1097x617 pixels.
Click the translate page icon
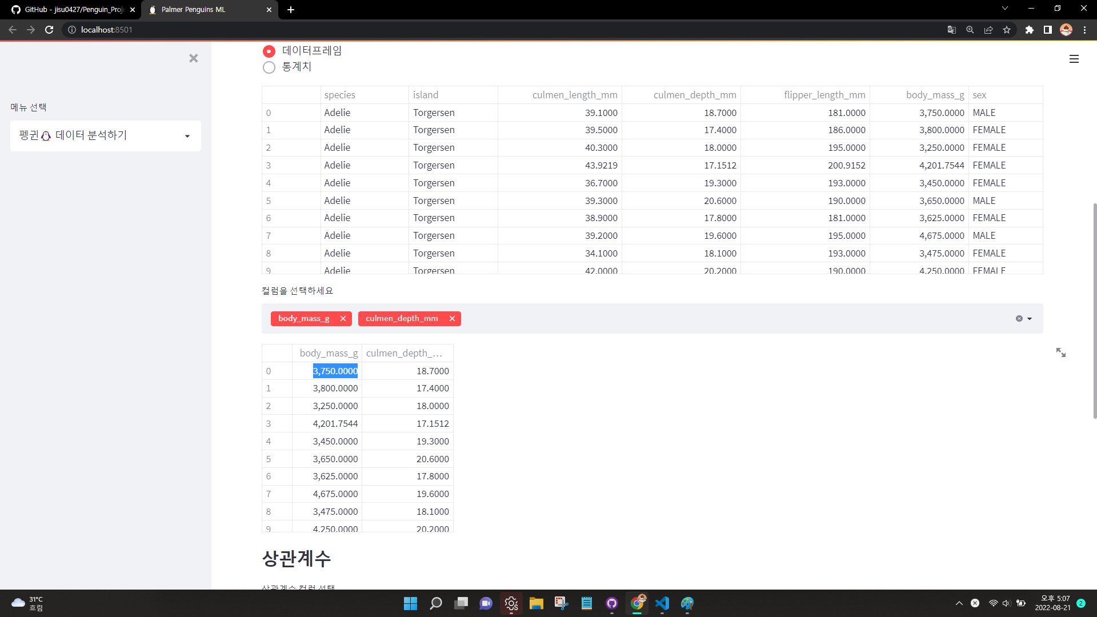[952, 30]
